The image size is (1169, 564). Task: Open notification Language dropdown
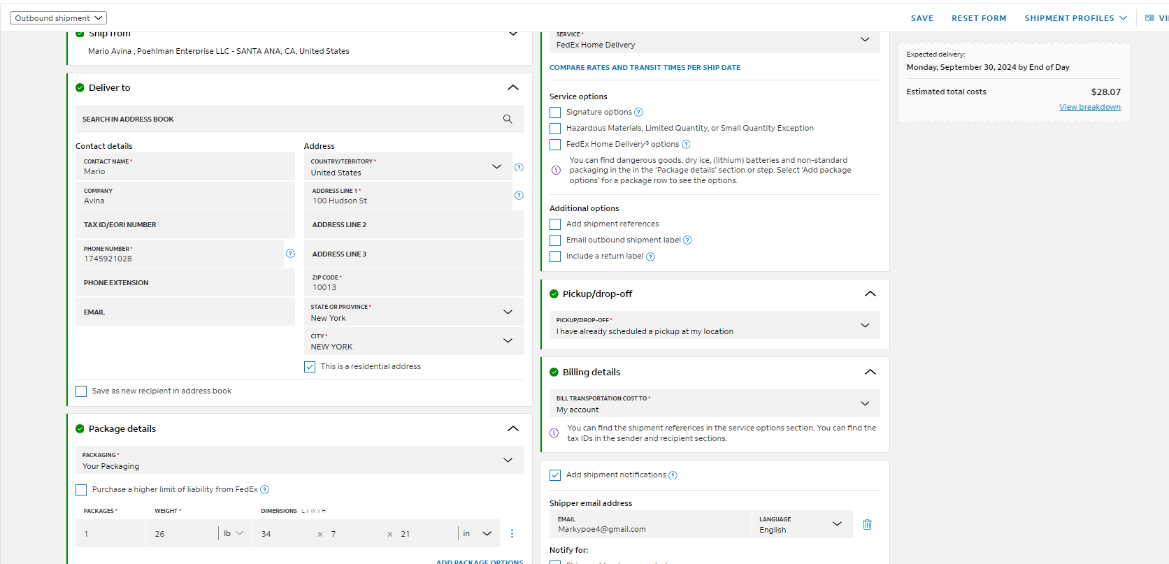802,524
